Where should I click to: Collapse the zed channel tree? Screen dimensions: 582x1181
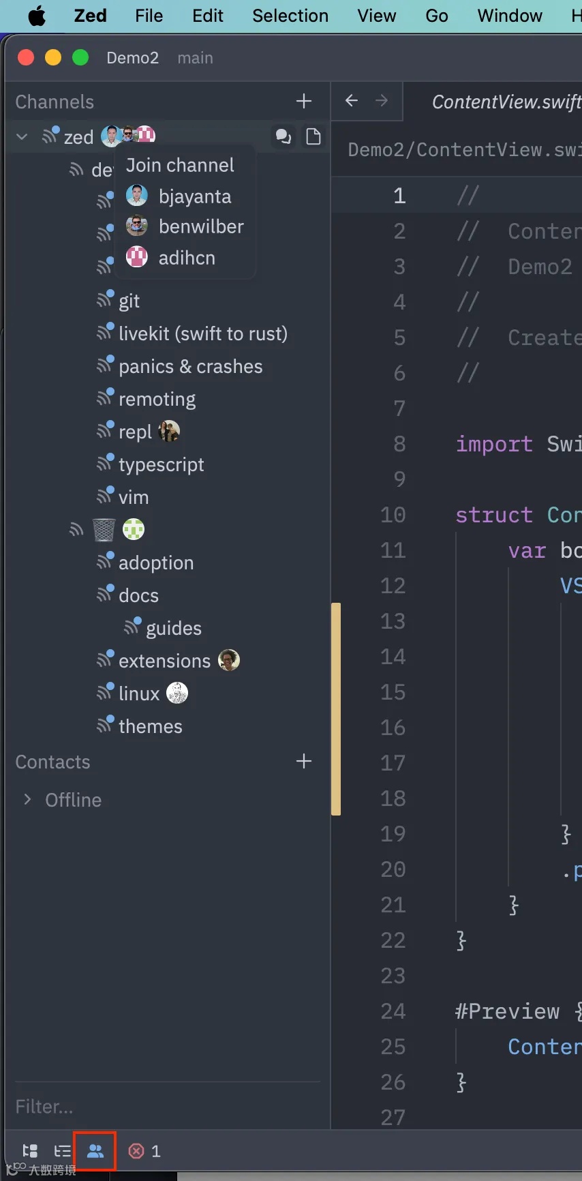(22, 136)
